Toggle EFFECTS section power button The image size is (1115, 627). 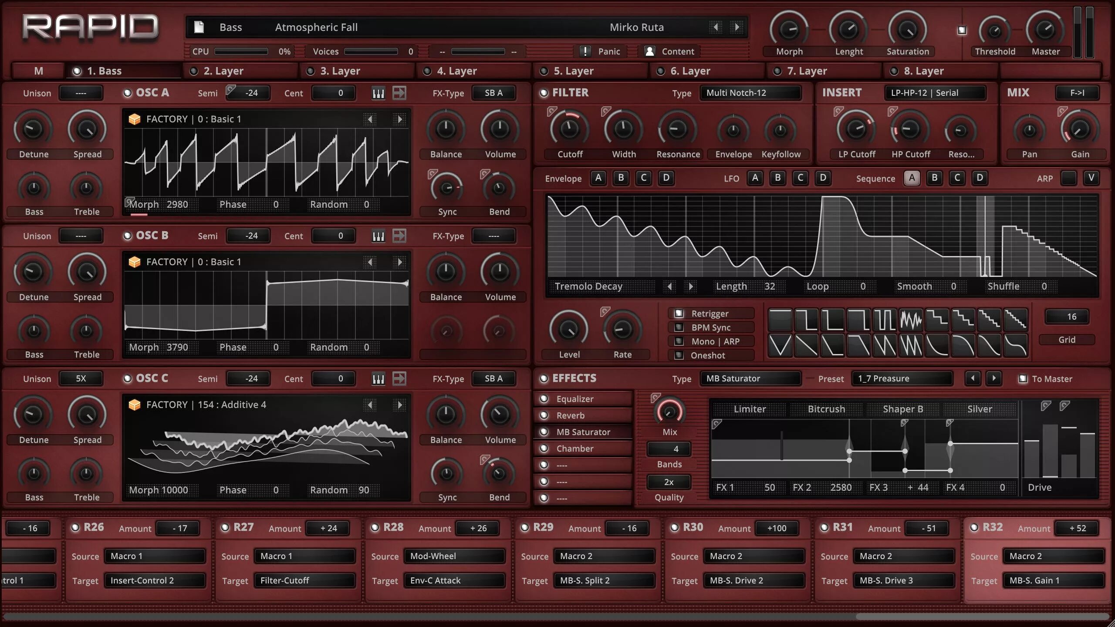544,378
